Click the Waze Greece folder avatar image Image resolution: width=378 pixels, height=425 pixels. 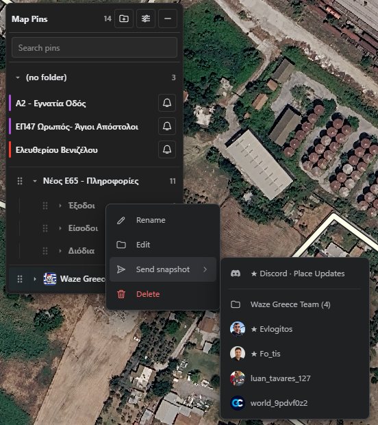[50, 279]
